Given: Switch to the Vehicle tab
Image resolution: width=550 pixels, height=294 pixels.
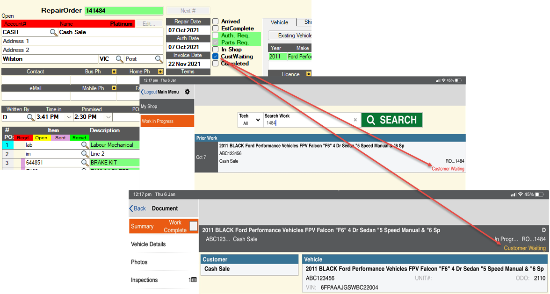Looking at the screenshot, I should click(x=280, y=22).
